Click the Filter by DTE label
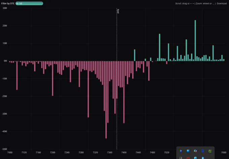Screen dimensions: 229x159 [8, 3]
